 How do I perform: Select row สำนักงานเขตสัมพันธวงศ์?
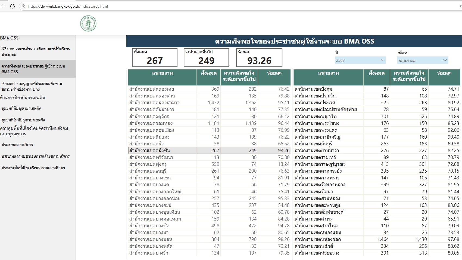[377, 212]
